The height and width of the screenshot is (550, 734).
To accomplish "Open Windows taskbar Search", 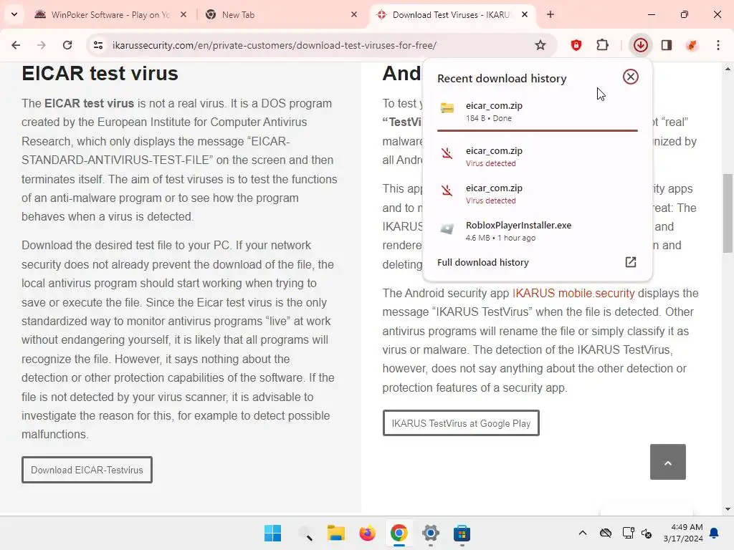I will click(305, 533).
